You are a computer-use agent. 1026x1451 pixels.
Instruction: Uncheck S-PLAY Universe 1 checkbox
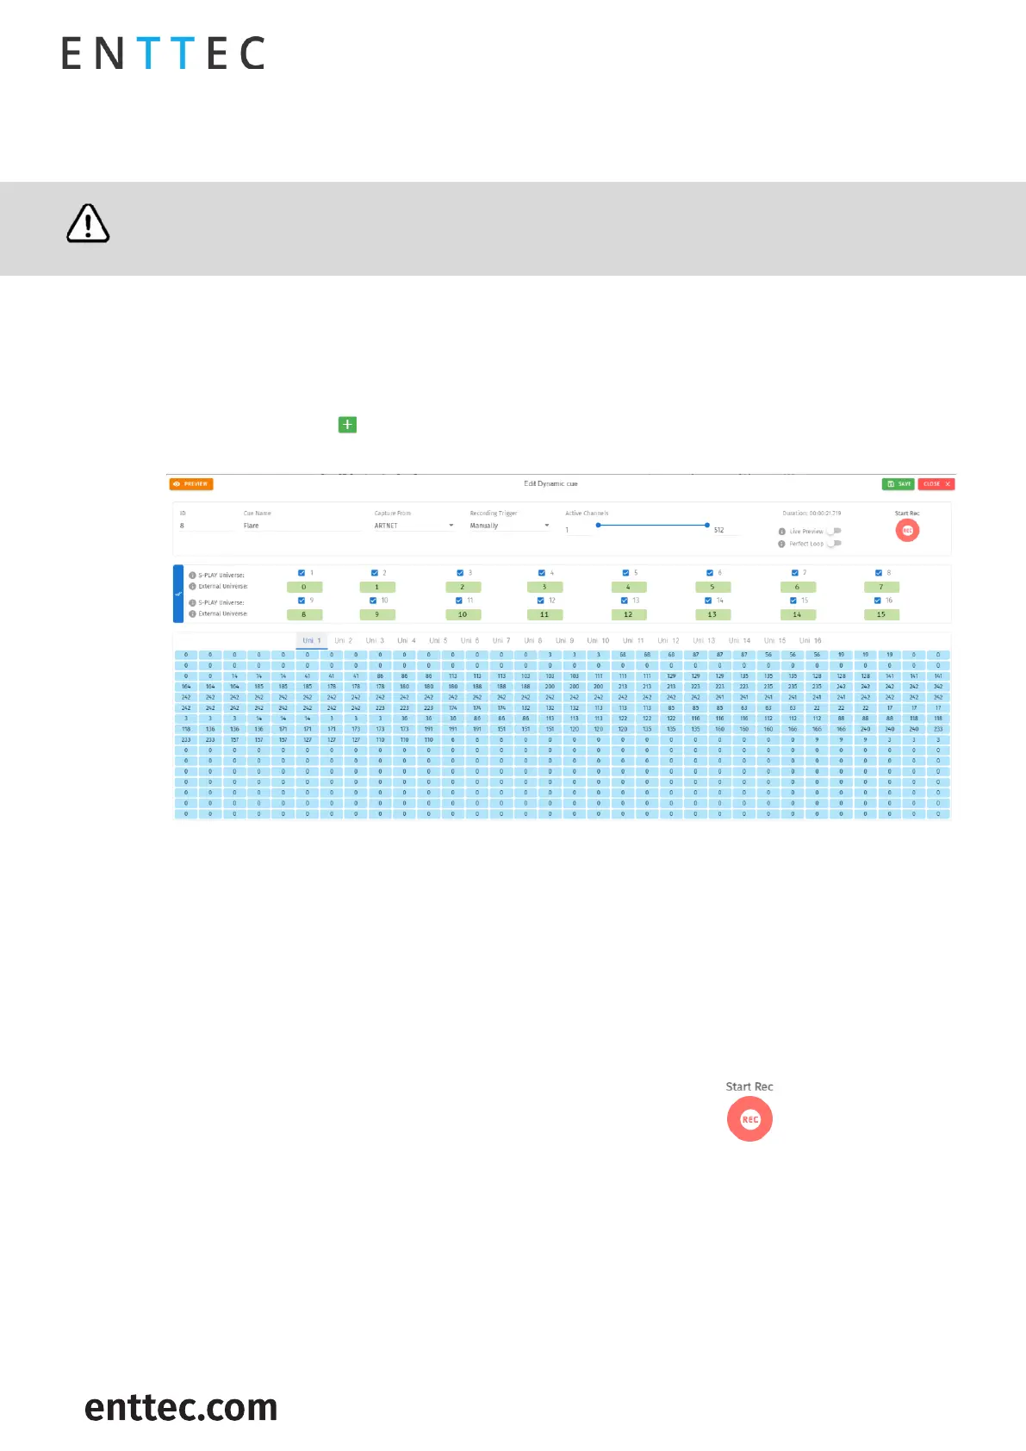(x=302, y=573)
